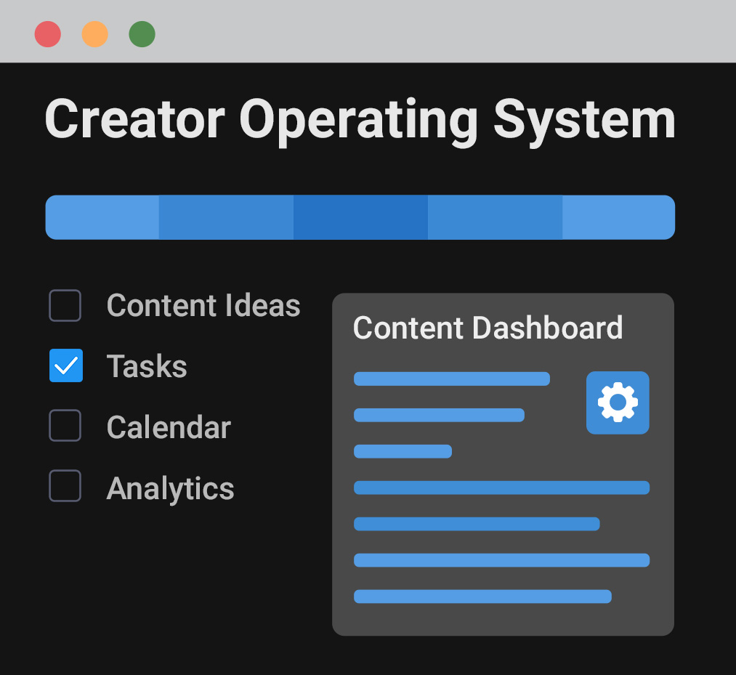
Task: Open the Calendar text label
Action: pyautogui.click(x=169, y=427)
